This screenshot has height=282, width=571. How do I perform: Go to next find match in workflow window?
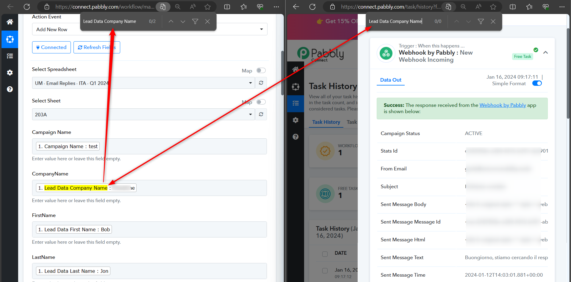(183, 21)
